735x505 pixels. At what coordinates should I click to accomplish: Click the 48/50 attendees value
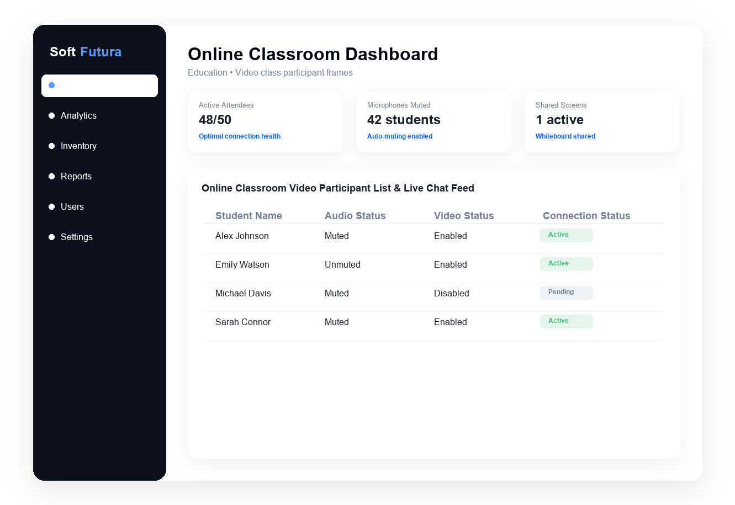click(215, 120)
